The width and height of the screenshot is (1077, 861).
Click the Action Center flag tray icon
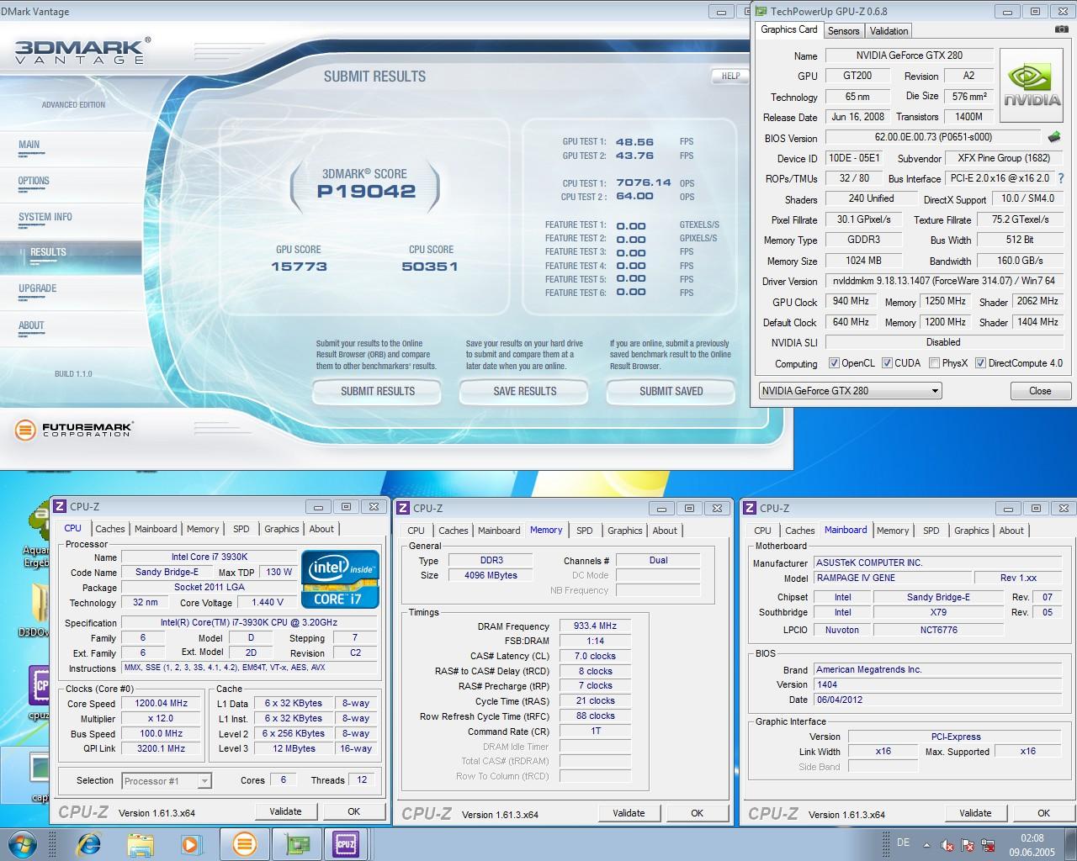968,845
